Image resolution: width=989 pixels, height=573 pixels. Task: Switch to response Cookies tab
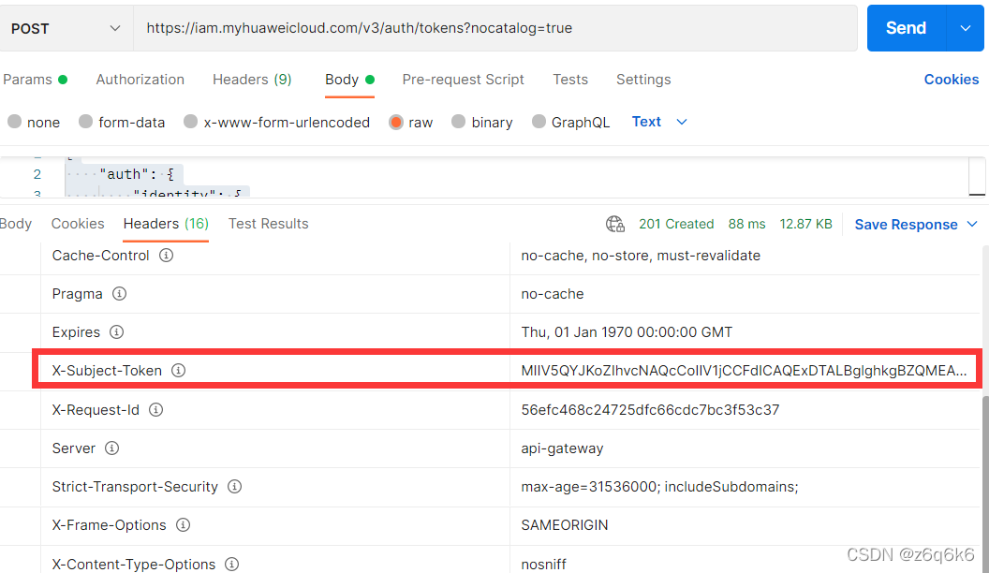pyautogui.click(x=78, y=224)
